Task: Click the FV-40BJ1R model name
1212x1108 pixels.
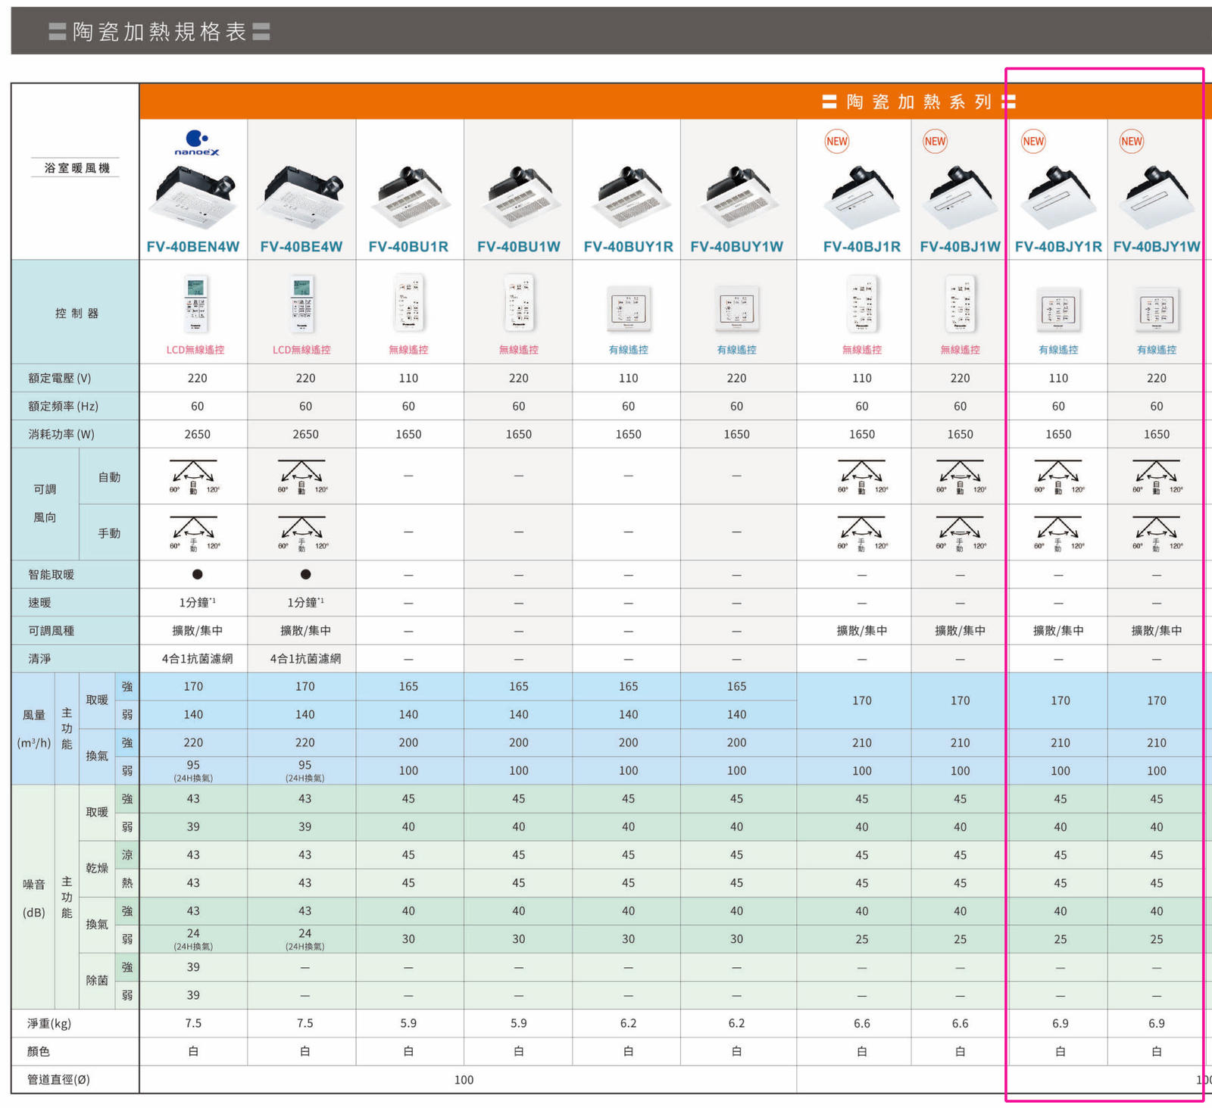Action: click(x=862, y=247)
